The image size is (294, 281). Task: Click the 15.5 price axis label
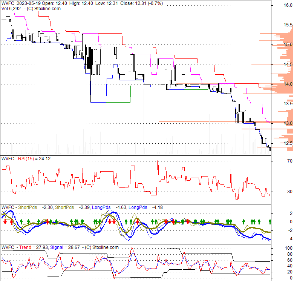[288, 25]
